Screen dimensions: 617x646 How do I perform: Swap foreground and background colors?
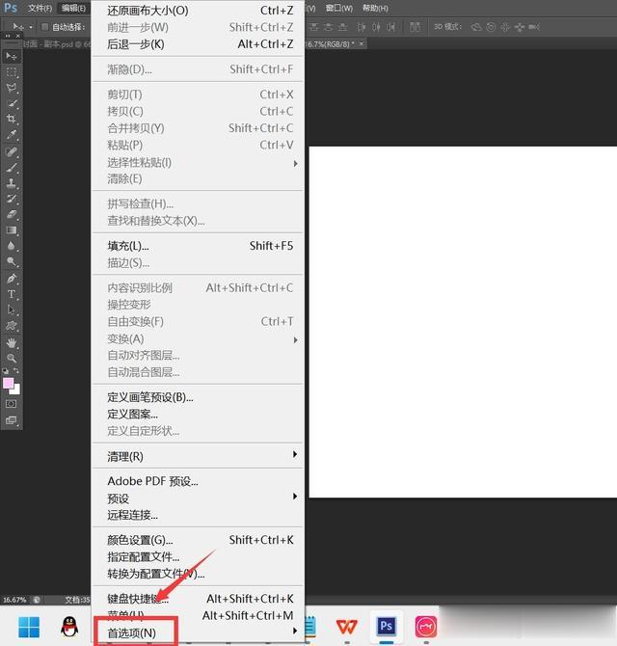[x=16, y=370]
